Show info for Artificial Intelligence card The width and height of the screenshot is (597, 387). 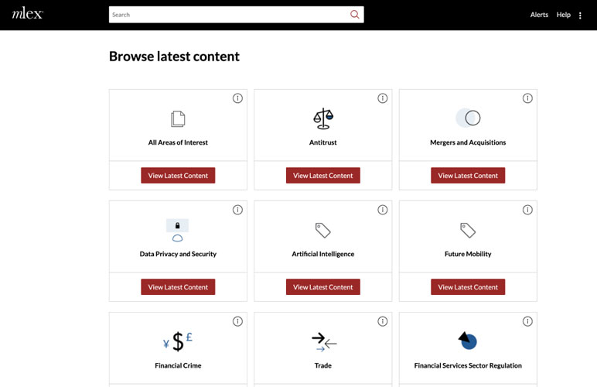(x=382, y=210)
